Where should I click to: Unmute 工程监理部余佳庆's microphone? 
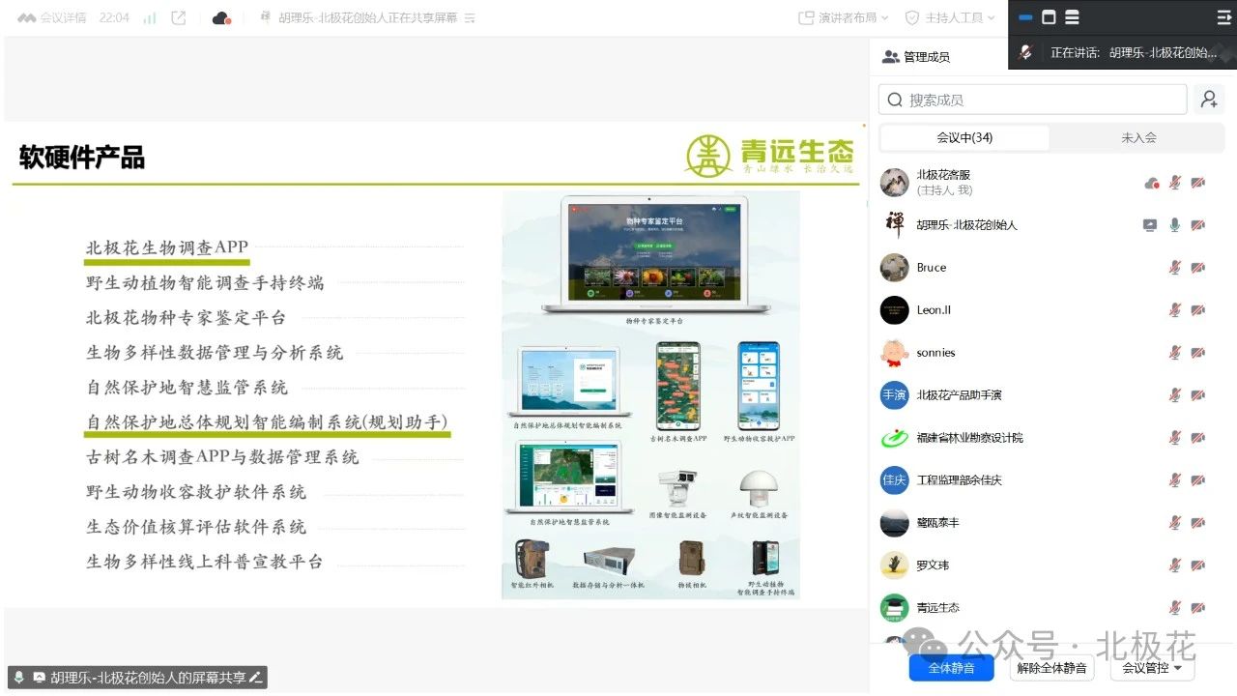pos(1175,480)
